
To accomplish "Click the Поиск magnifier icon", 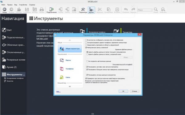I will [156, 10].
